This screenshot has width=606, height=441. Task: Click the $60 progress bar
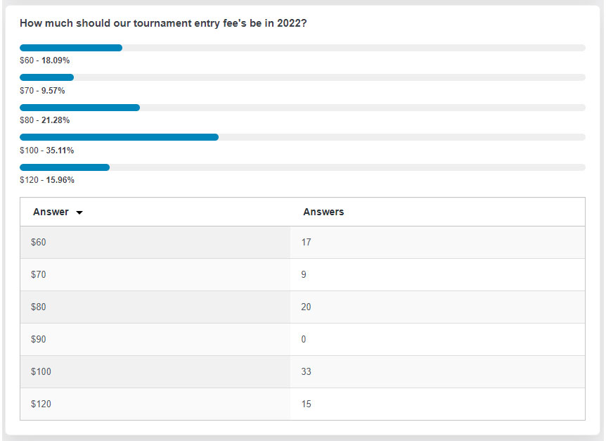302,48
